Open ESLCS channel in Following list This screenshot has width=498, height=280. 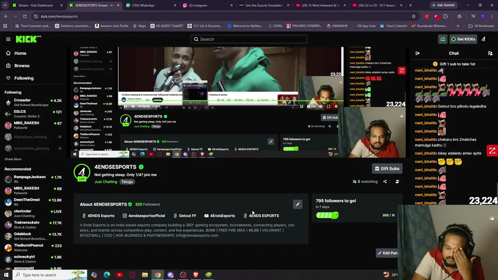(x=33, y=114)
